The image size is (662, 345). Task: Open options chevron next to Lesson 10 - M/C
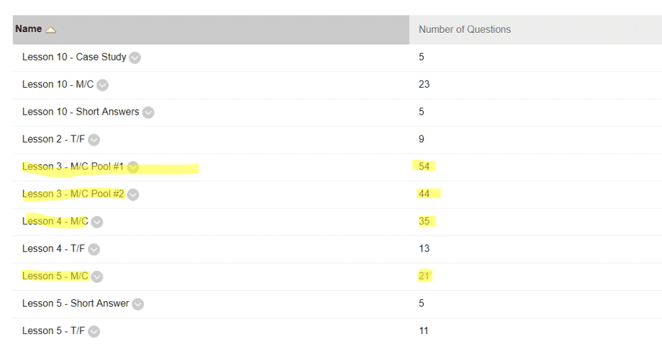coord(102,85)
